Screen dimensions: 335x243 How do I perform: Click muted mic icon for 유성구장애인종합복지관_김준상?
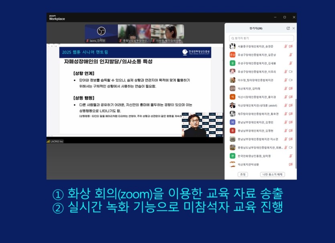coord(291,55)
